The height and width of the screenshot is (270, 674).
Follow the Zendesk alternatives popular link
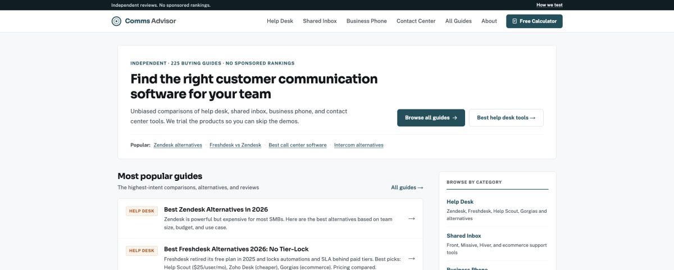click(177, 145)
